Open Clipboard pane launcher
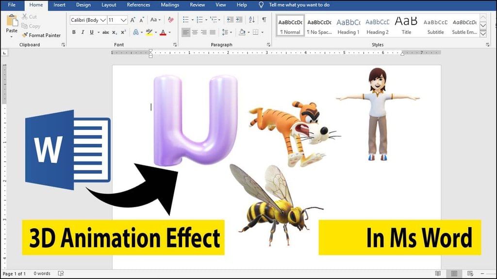 point(63,45)
